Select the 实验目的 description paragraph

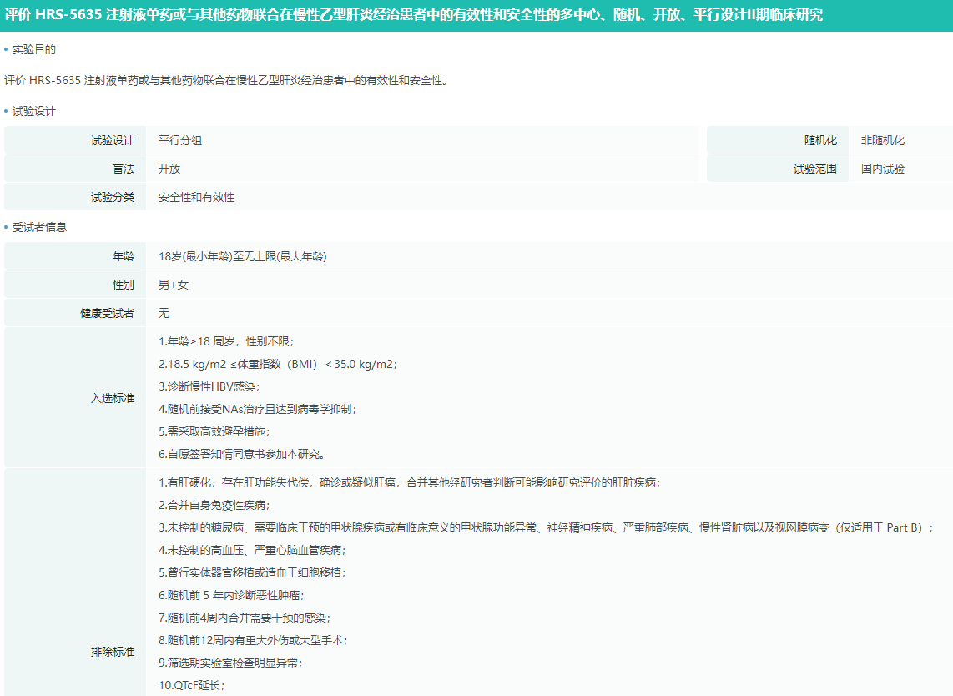(x=225, y=81)
